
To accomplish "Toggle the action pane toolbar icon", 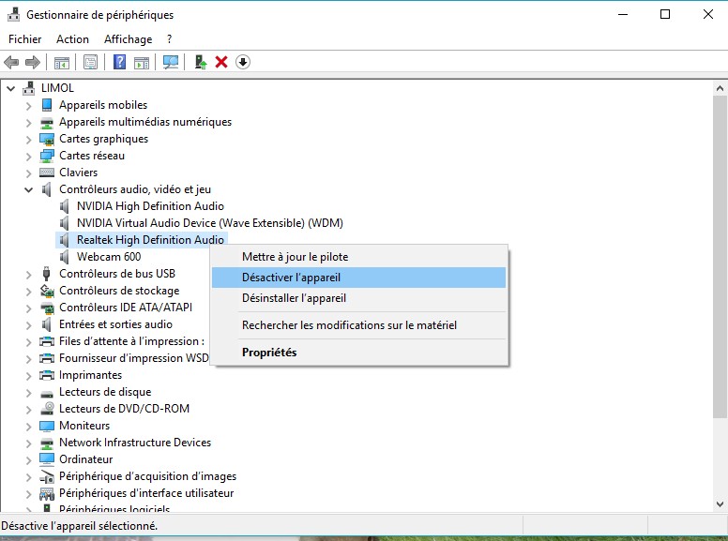I will 141,62.
